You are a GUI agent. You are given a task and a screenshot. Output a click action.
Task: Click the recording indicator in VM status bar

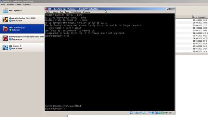click(x=153, y=113)
